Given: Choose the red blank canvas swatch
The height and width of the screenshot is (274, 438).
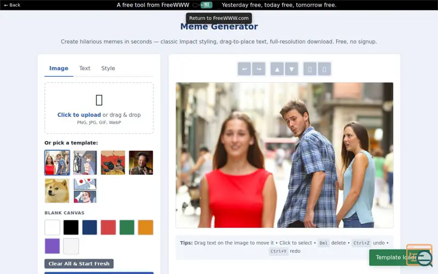Looking at the screenshot, I should pos(108,227).
